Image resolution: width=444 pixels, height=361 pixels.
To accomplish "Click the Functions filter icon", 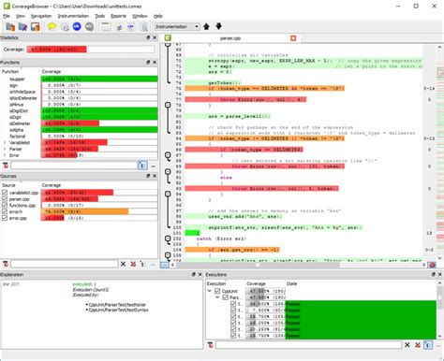I will click(x=6, y=166).
